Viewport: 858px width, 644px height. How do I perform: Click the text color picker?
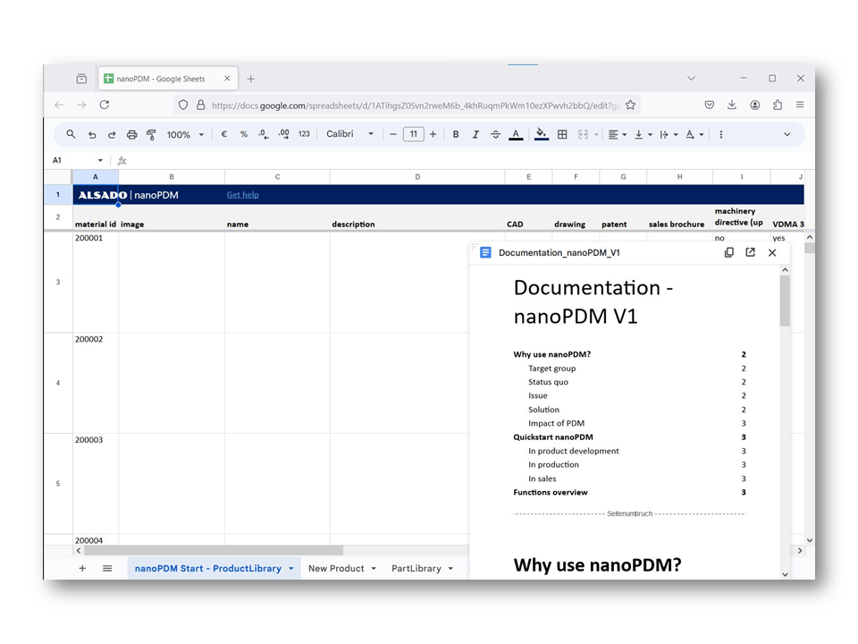[x=516, y=134]
